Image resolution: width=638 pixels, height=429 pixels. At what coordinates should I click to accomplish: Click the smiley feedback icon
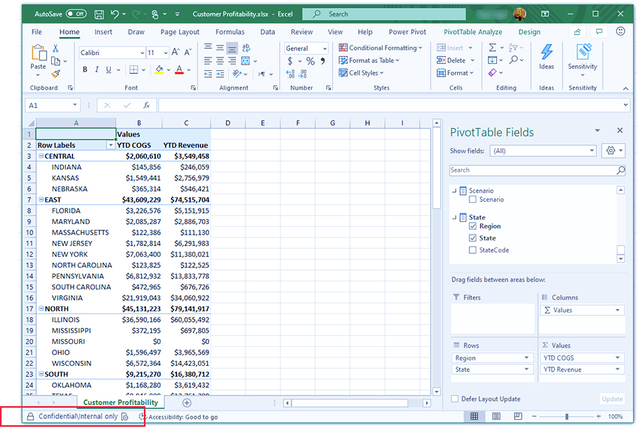[620, 31]
